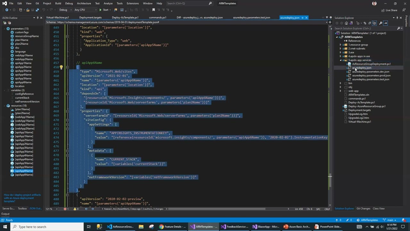Click the Output panel tab at the bottom
The height and width of the screenshot is (231, 410).
point(5,214)
